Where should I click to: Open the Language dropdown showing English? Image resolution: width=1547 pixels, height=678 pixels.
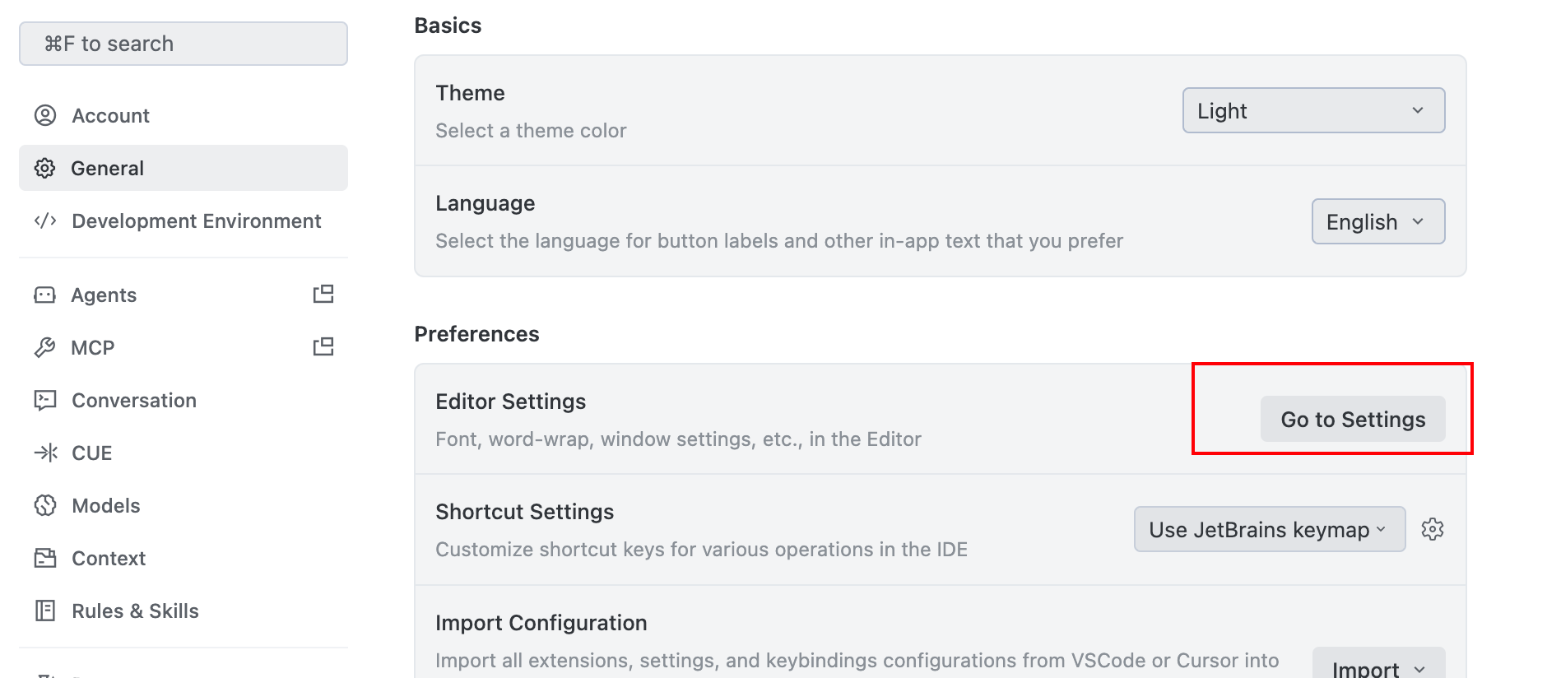[x=1377, y=221]
